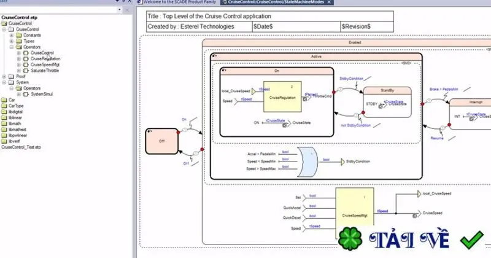This screenshot has height=258, width=491.
Task: Click the Resume transition label
Action: point(437,138)
